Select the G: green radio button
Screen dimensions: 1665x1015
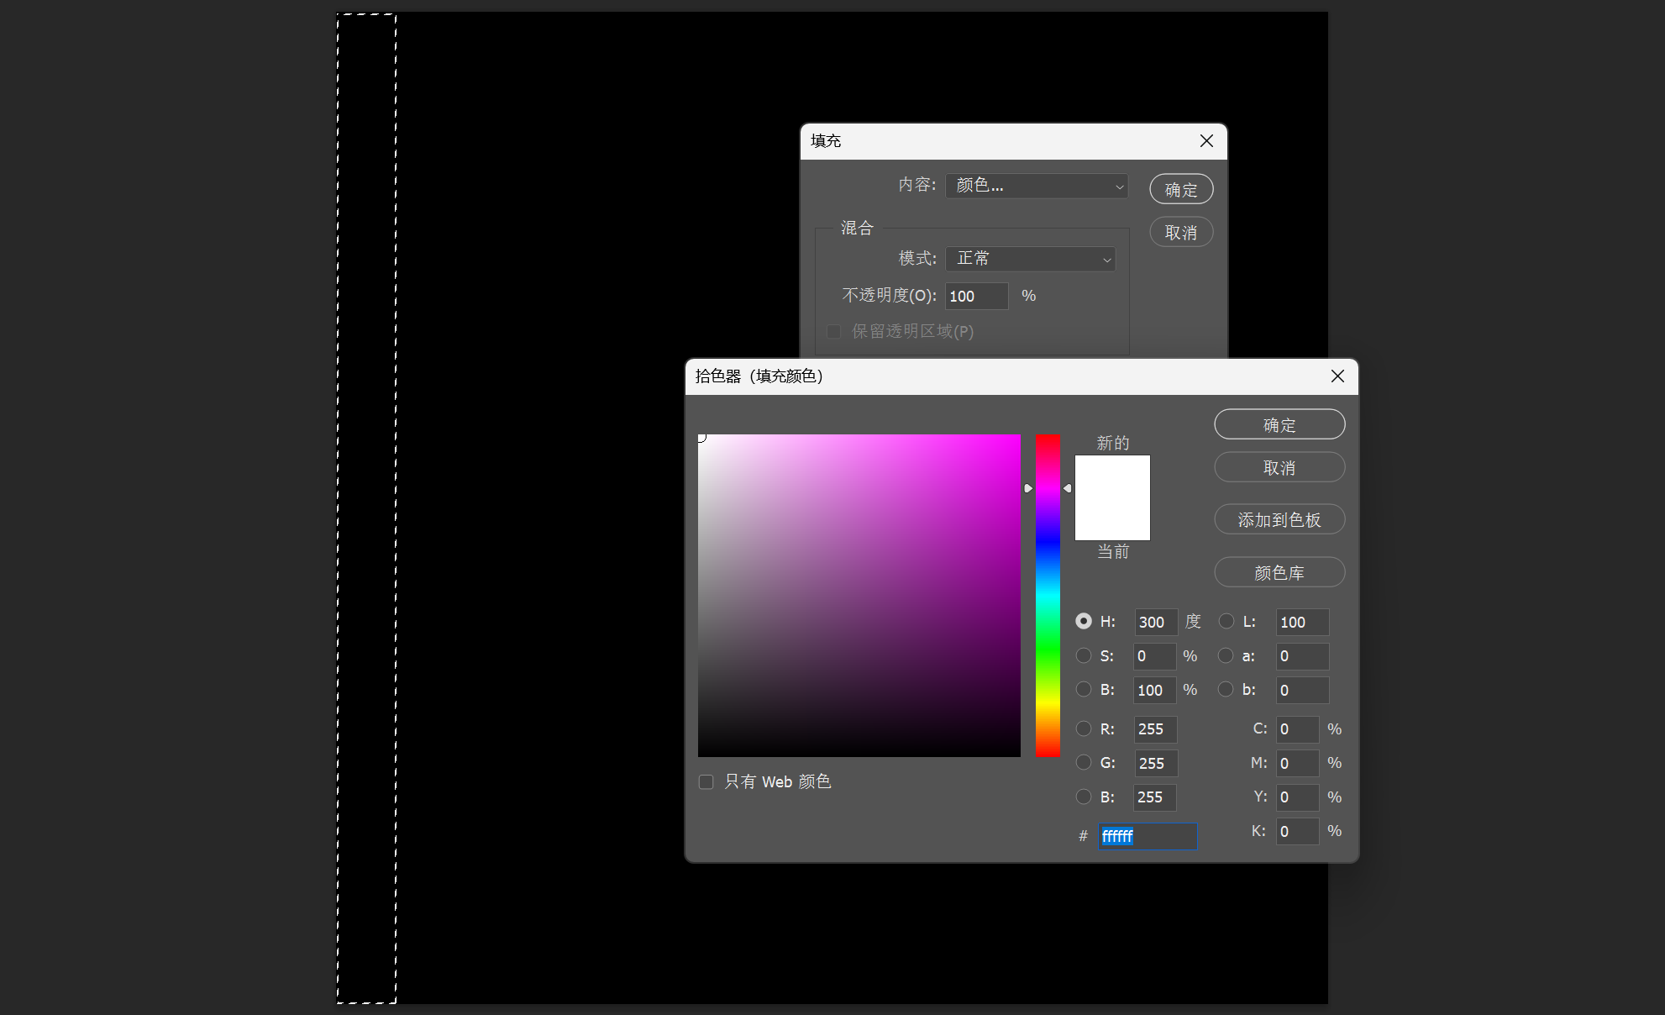(x=1084, y=763)
